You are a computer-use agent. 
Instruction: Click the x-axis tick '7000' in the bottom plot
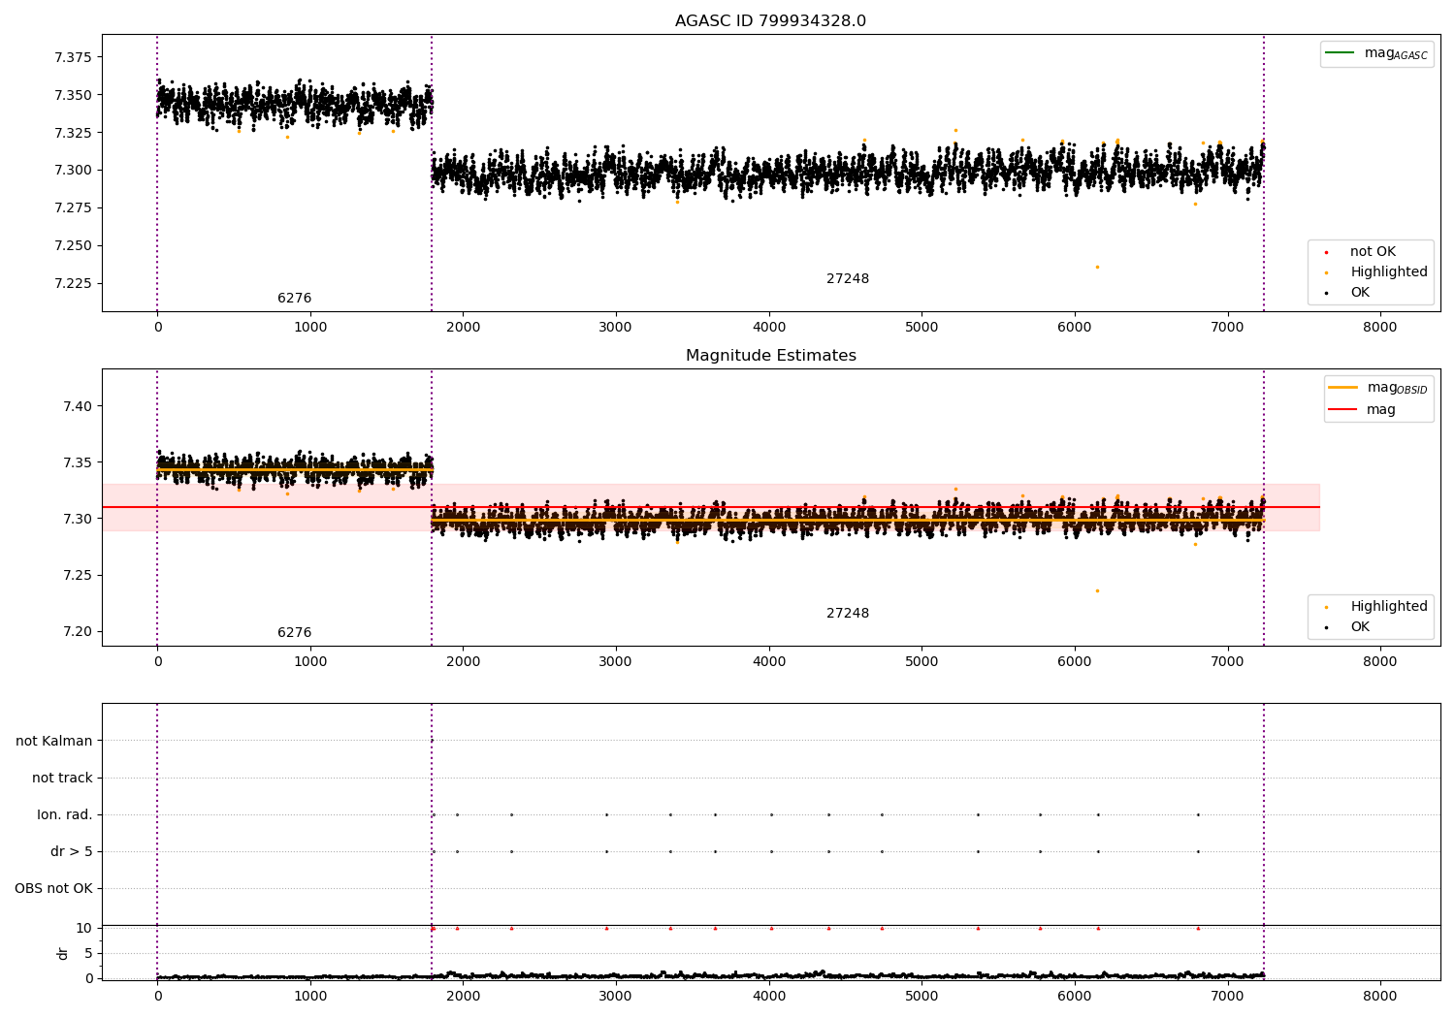point(1227,996)
